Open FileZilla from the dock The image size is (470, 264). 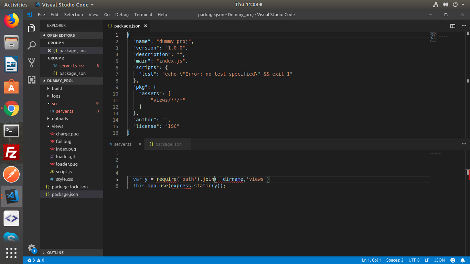tap(11, 153)
